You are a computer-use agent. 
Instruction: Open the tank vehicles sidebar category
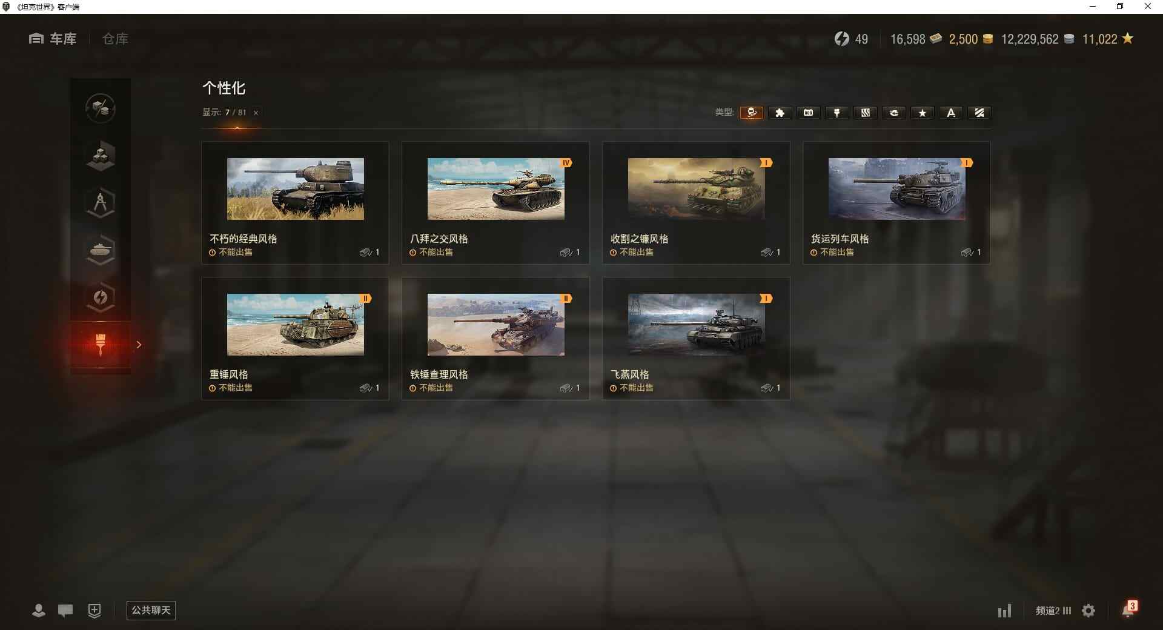(101, 250)
